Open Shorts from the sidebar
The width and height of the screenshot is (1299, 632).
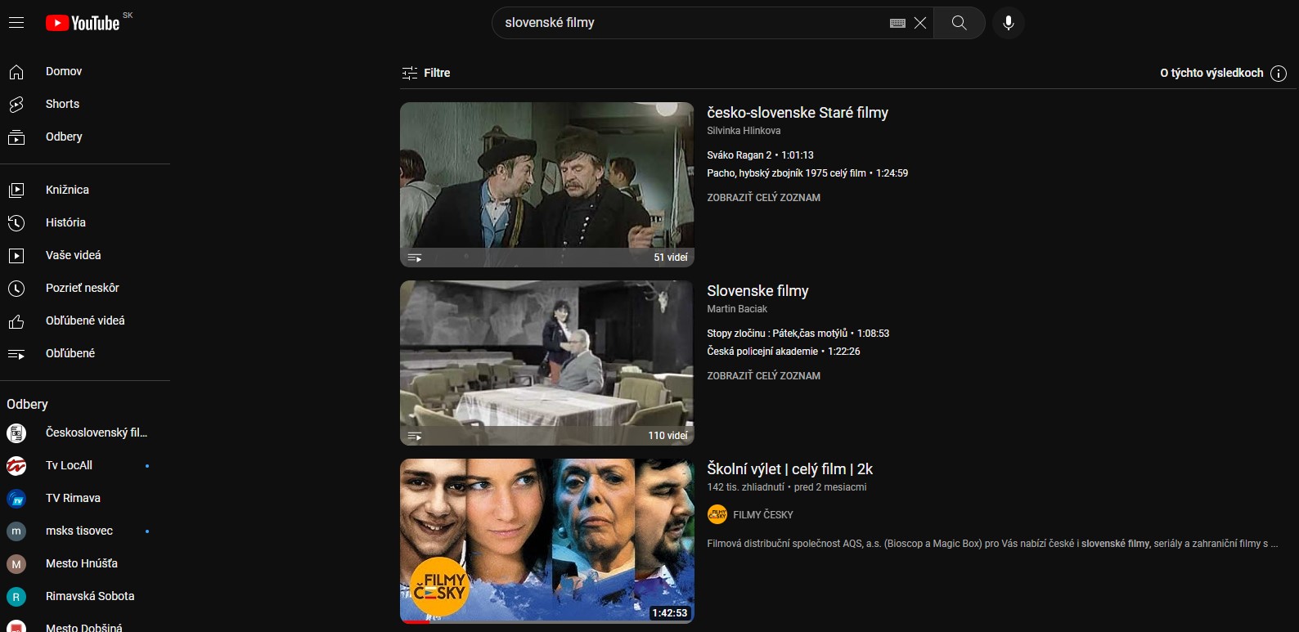point(62,105)
